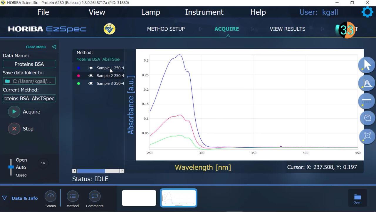
Task: Toggle visibility of Sample 3
Action: [91, 84]
